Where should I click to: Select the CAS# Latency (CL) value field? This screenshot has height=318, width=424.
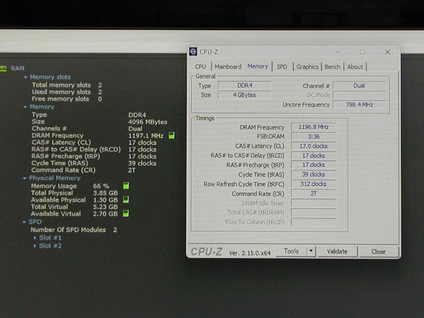(313, 146)
